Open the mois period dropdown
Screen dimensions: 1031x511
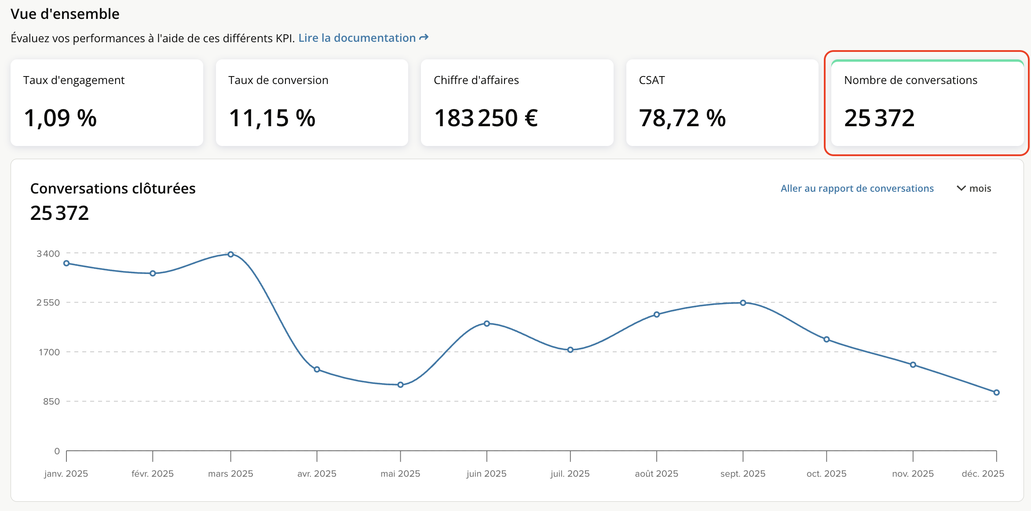click(980, 188)
